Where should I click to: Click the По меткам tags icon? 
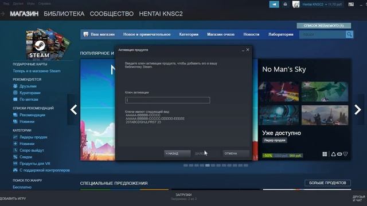(15, 99)
